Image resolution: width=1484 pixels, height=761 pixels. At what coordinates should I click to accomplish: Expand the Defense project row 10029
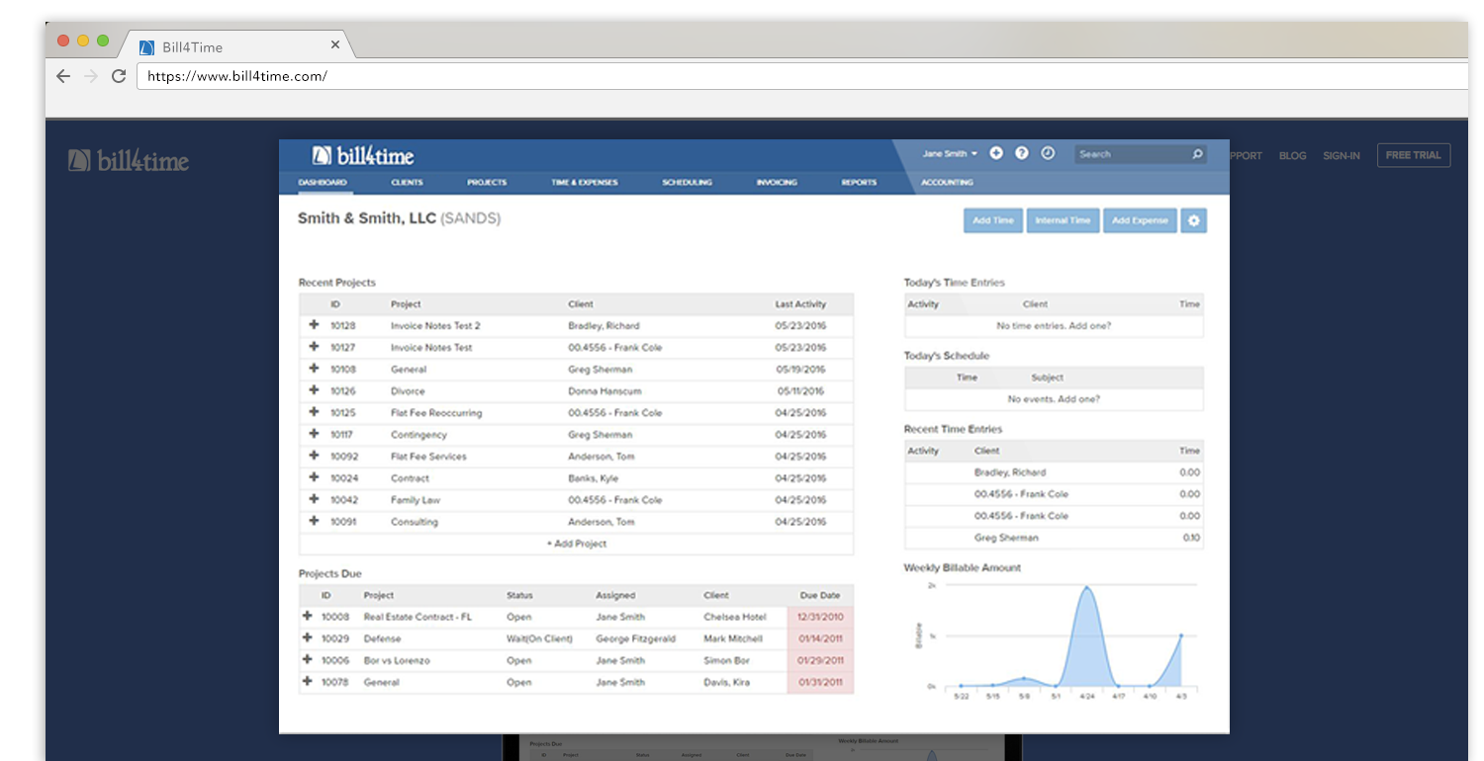pos(308,639)
